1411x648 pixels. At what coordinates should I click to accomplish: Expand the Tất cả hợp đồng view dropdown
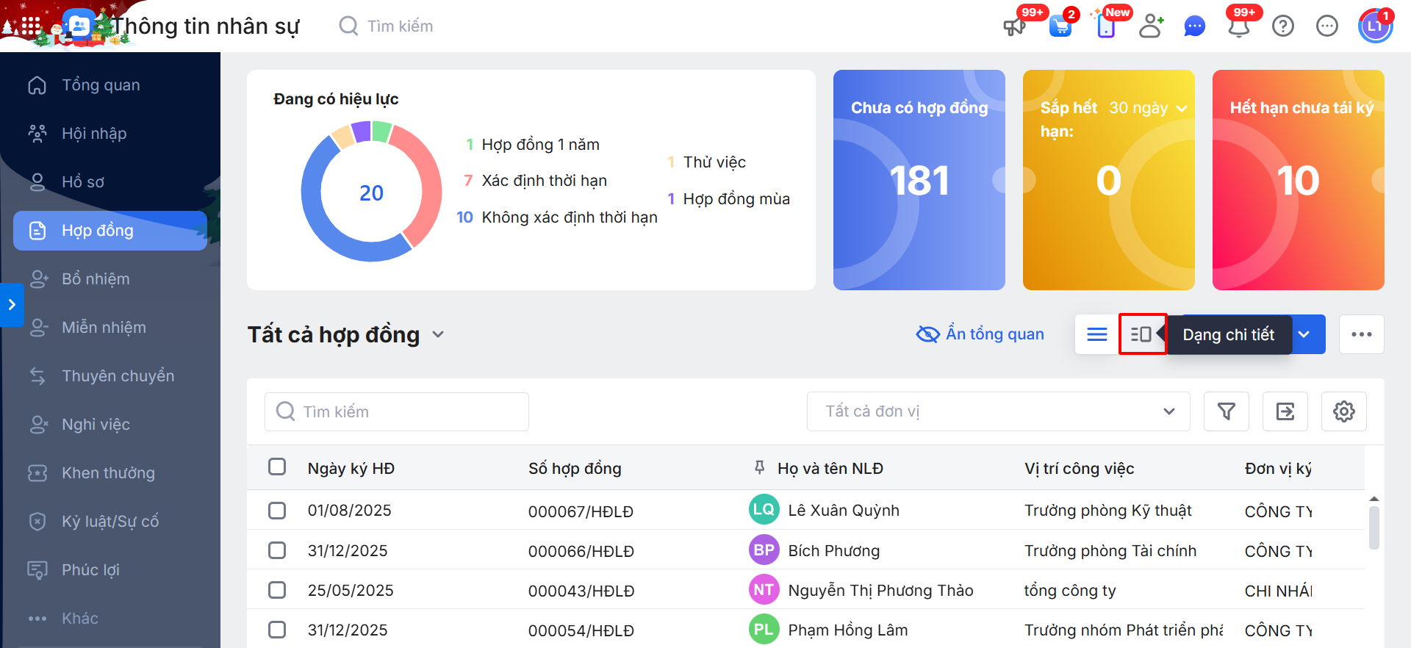coord(438,334)
